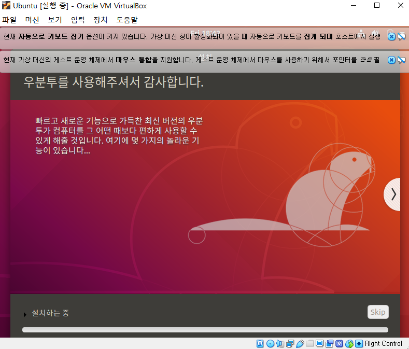This screenshot has width=409, height=349.
Task: Click the shared folders status icon
Action: pyautogui.click(x=309, y=343)
